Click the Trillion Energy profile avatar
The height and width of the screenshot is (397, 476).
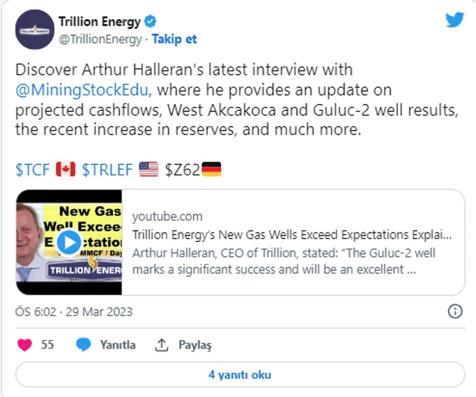coord(34,30)
